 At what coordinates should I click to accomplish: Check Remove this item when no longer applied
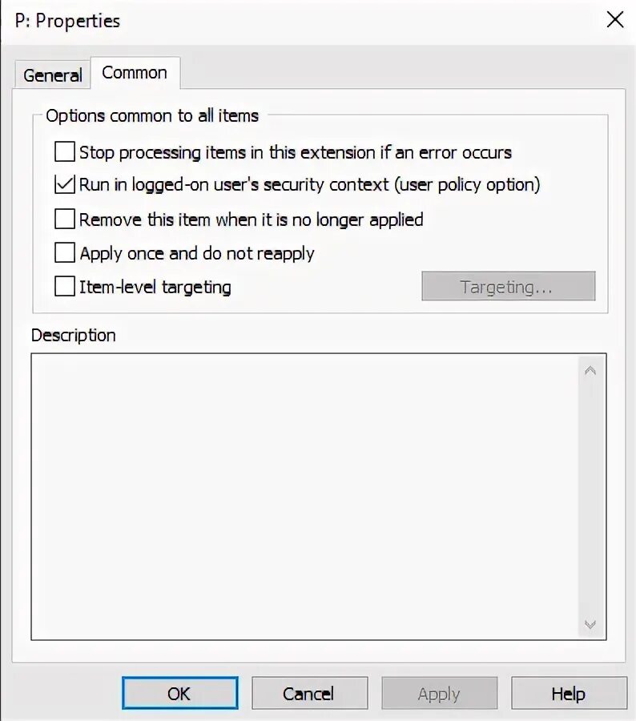click(64, 219)
